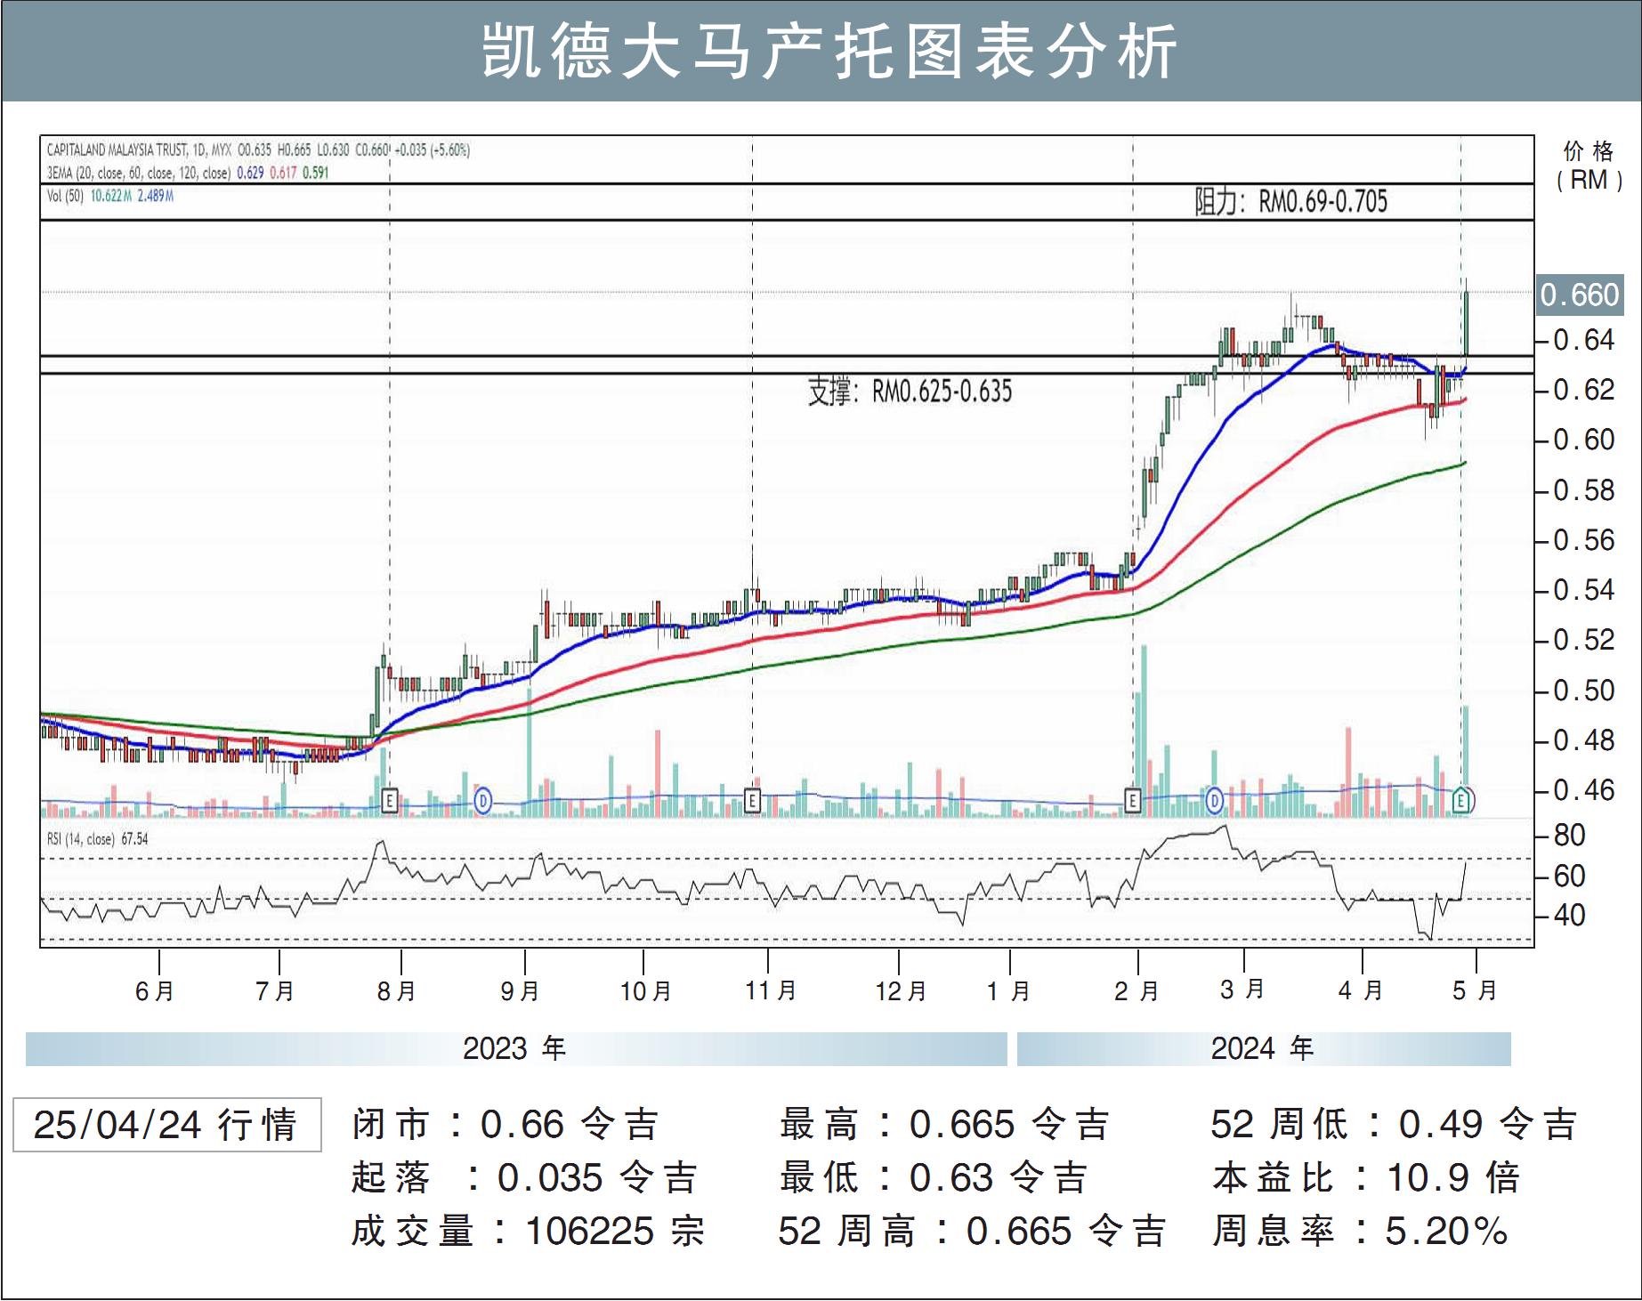Image resolution: width=1642 pixels, height=1301 pixels.
Task: Click the 周息率: 5.20% yield
Action: [x=1360, y=1232]
